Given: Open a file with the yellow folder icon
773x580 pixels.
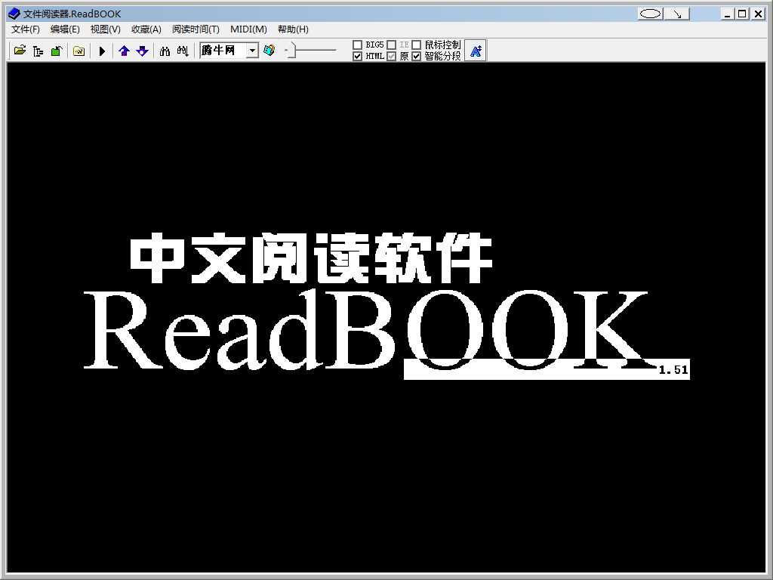Looking at the screenshot, I should coord(20,51).
